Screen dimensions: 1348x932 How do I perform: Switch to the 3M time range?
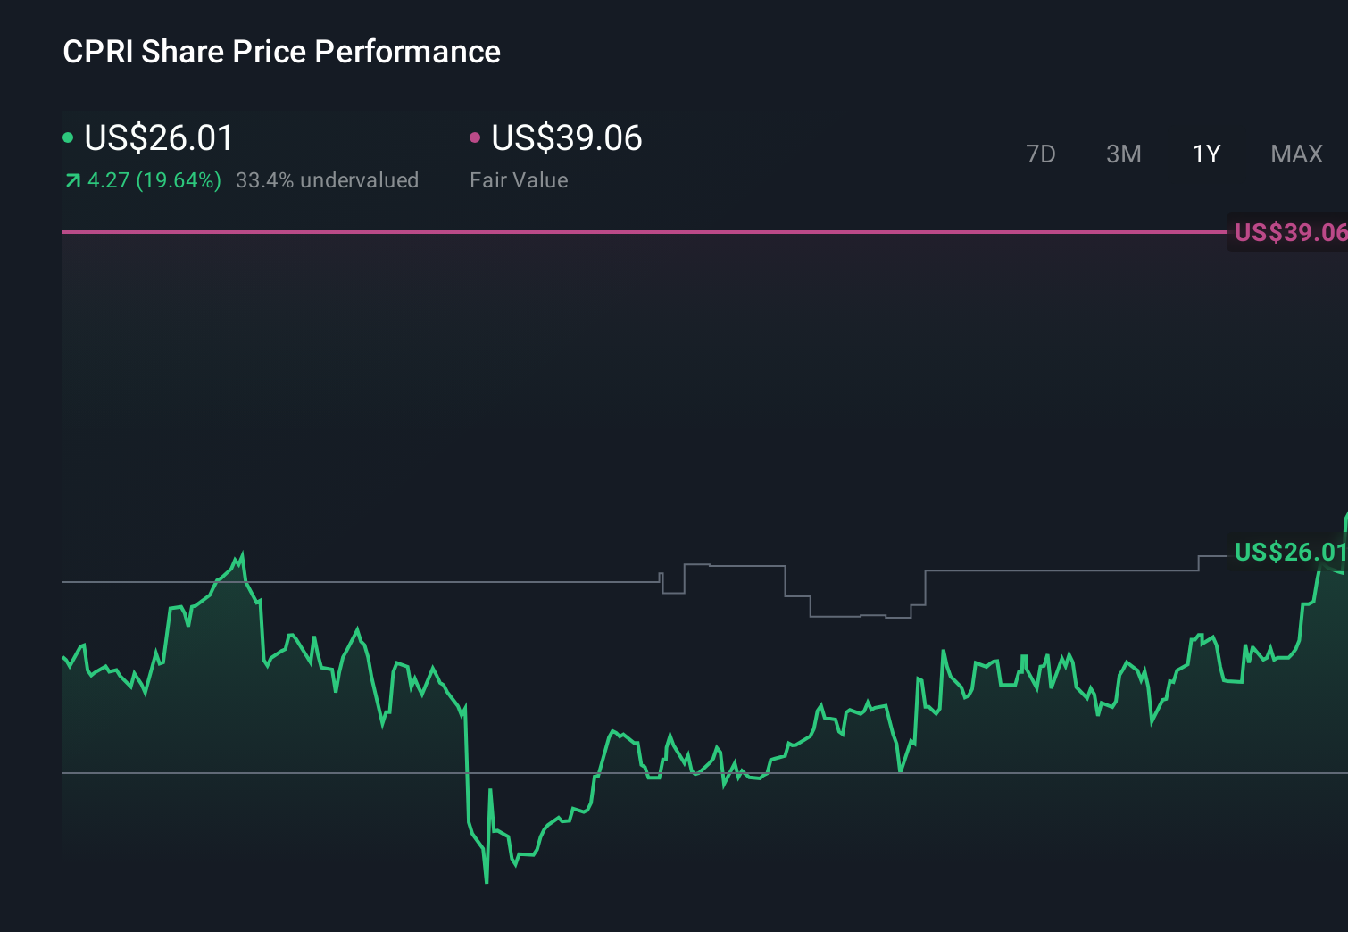(x=1123, y=154)
